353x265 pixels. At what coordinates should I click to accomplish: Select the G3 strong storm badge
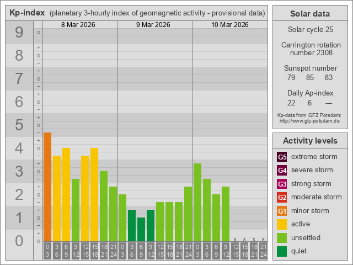[282, 184]
